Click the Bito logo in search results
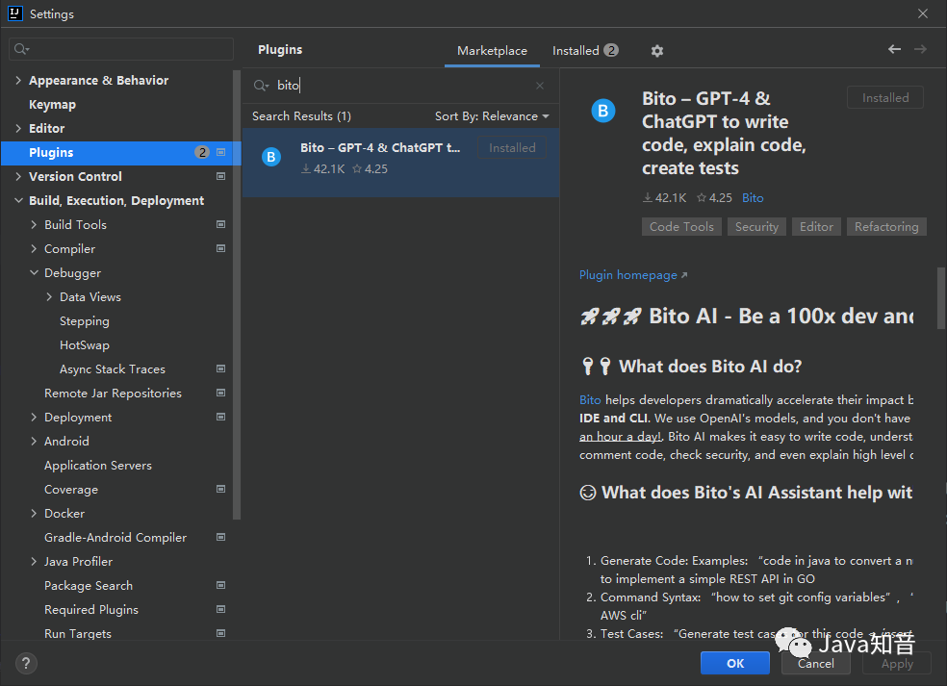This screenshot has width=947, height=686. [271, 157]
